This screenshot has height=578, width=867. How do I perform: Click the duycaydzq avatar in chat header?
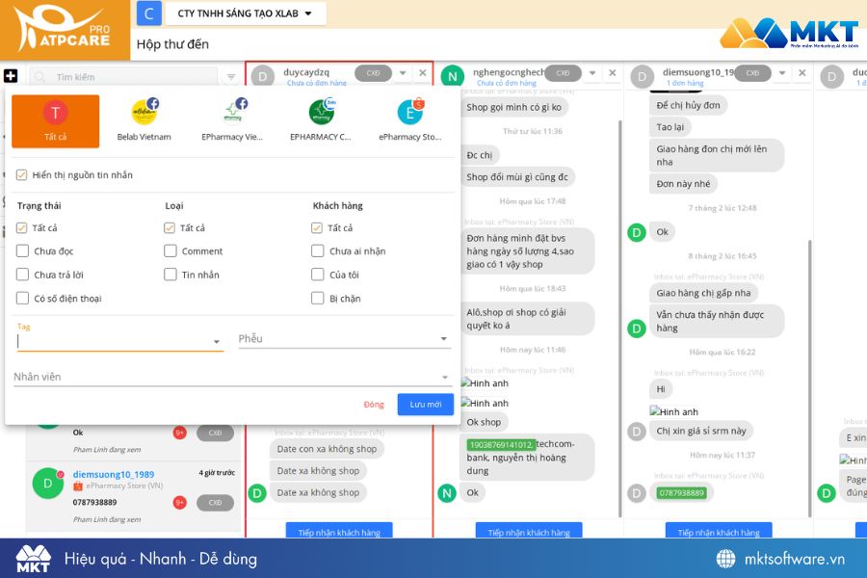263,76
